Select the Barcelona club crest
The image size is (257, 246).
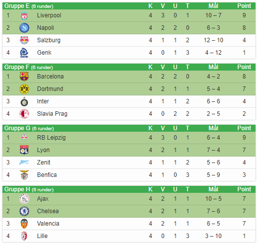(x=24, y=77)
